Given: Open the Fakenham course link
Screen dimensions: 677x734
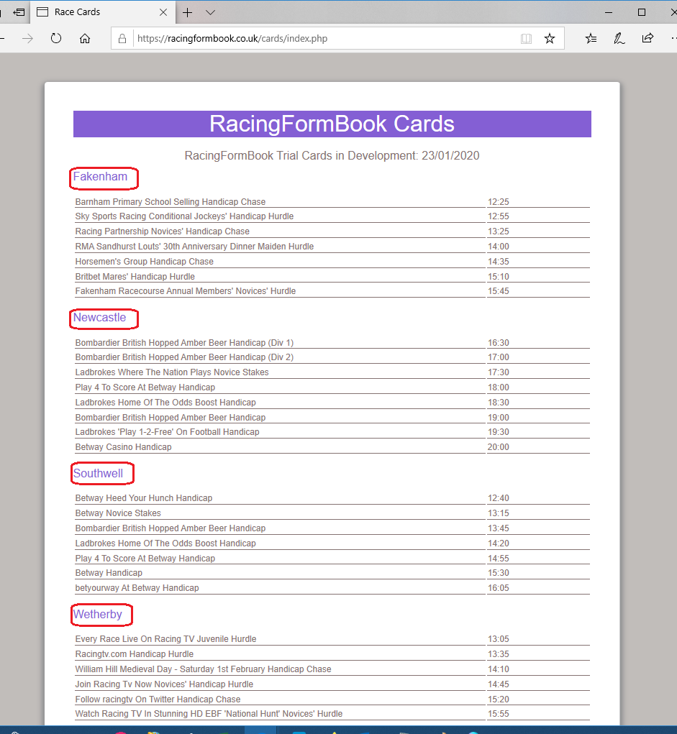Looking at the screenshot, I should (x=100, y=176).
